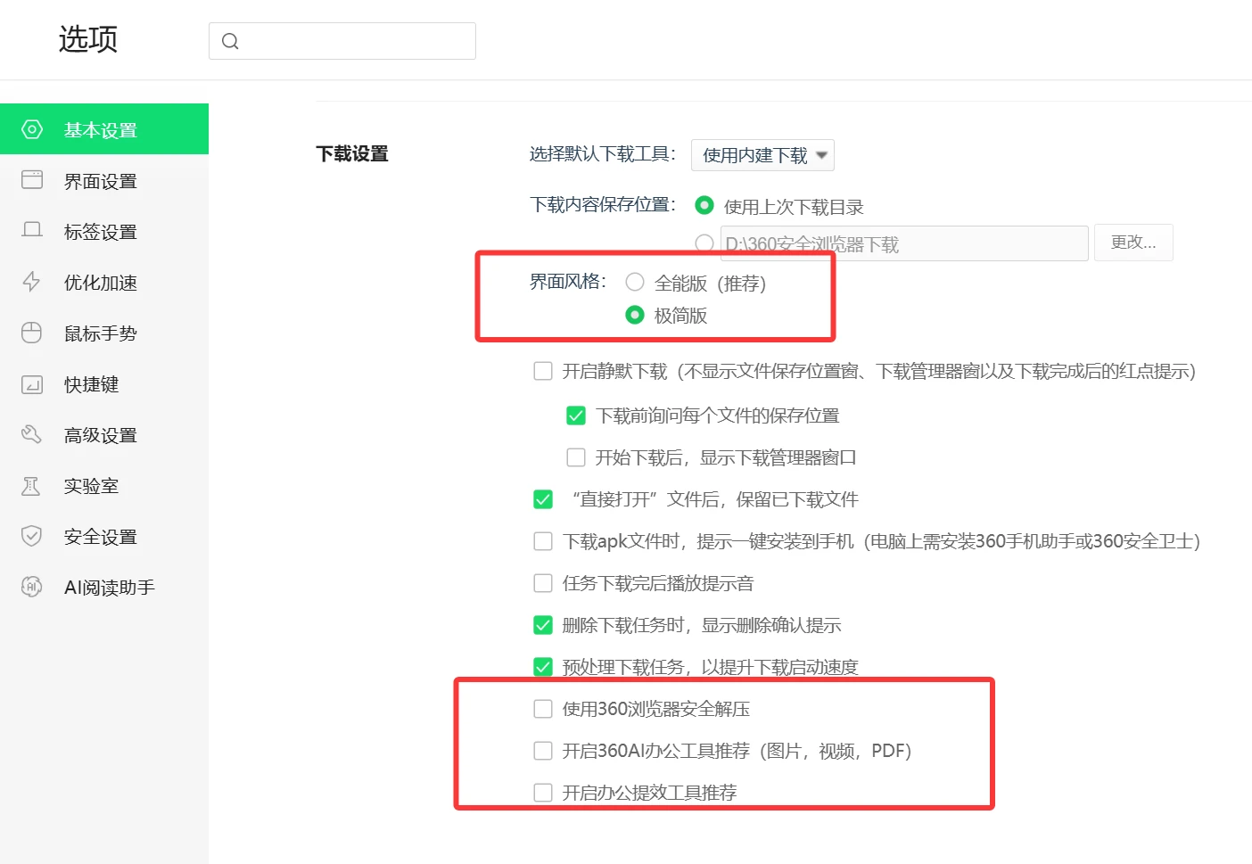Screen dimensions: 1252x864
Task: Toggle 开启办公提效工具推荐 checkbox
Action: (543, 793)
